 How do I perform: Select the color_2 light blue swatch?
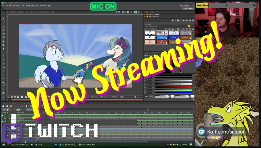174,33
